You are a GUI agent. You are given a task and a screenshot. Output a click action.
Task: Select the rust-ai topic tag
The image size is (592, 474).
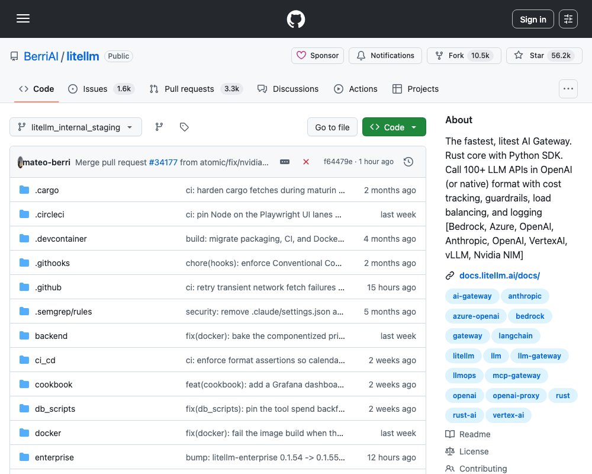(x=464, y=415)
